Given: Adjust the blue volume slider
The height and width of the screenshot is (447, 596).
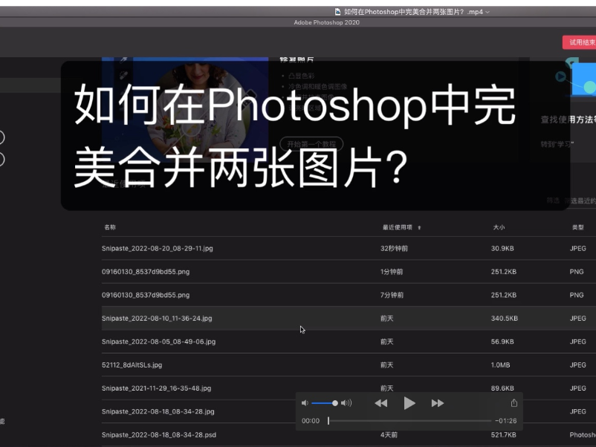Looking at the screenshot, I should click(325, 403).
